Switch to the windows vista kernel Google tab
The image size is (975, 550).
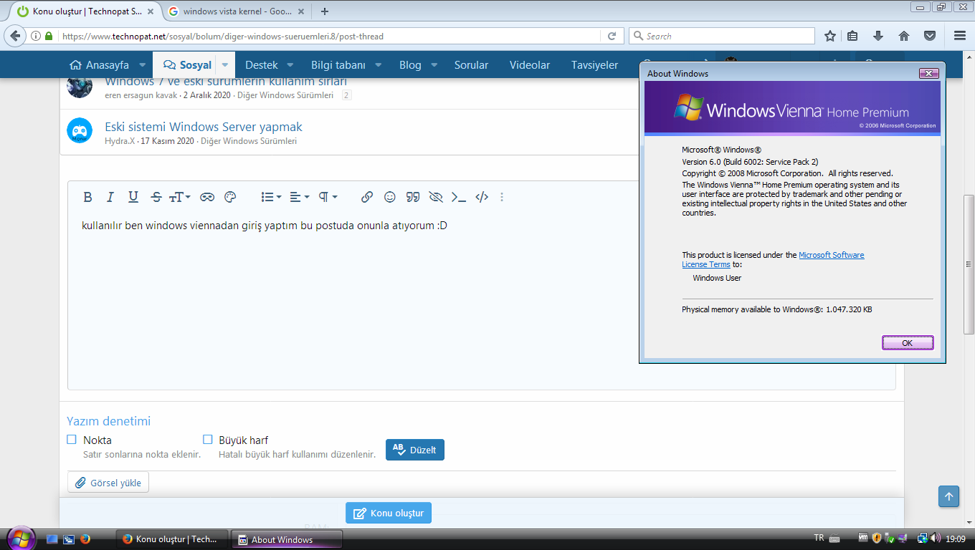point(237,11)
